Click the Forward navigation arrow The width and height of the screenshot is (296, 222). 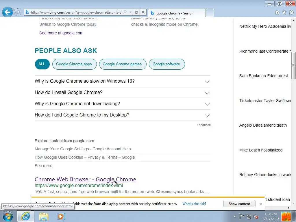[x=18, y=12]
